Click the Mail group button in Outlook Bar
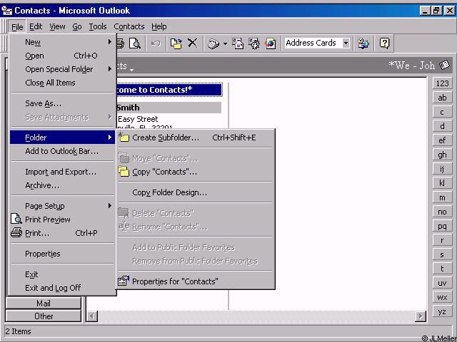Viewport: 457px width, 342px height. click(x=43, y=304)
